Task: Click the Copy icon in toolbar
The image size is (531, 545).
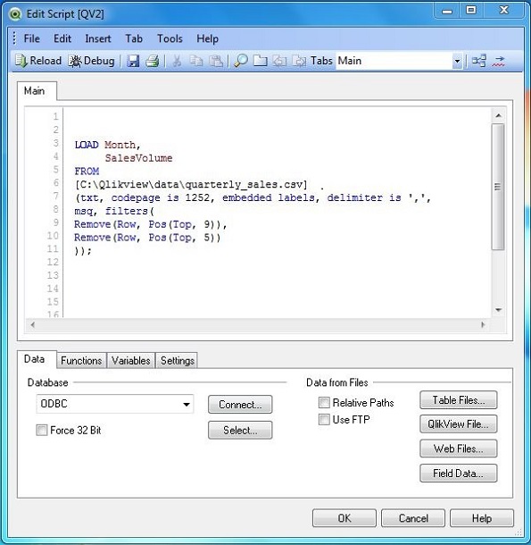Action: (x=196, y=61)
